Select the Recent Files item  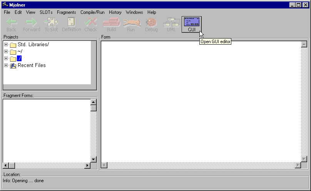pos(31,65)
